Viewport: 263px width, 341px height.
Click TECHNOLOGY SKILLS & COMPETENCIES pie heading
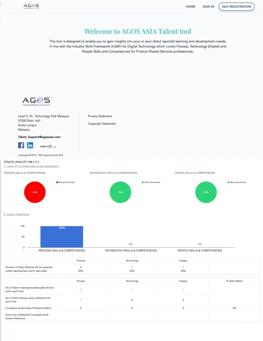pos(113,173)
